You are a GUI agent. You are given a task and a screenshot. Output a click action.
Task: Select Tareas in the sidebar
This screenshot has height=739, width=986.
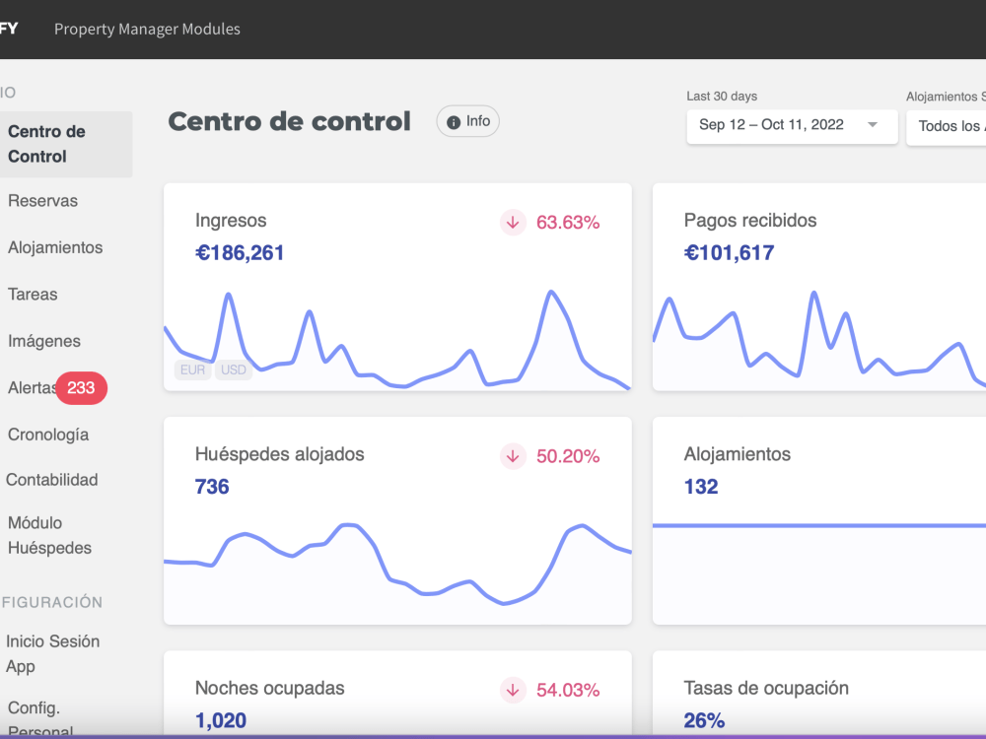[33, 294]
